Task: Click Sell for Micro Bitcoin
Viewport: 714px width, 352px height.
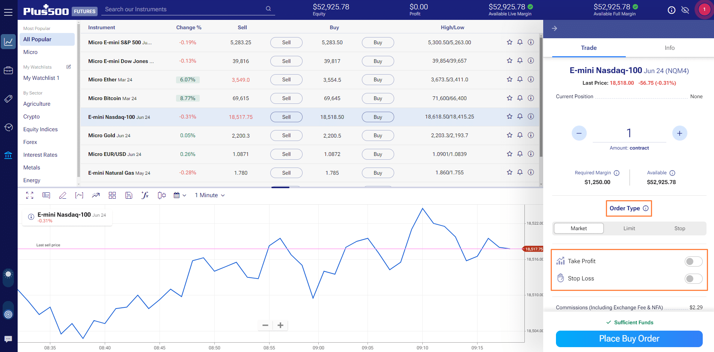Action: [x=286, y=98]
